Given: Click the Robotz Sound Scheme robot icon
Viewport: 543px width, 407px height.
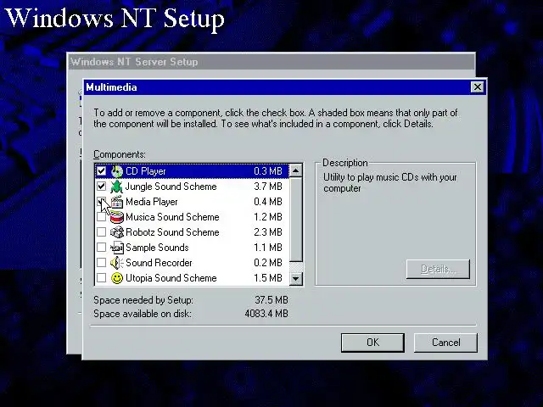Looking at the screenshot, I should [x=117, y=232].
